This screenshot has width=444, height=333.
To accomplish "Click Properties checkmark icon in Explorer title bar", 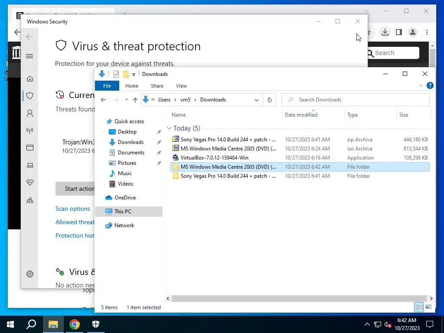I will coord(116,74).
